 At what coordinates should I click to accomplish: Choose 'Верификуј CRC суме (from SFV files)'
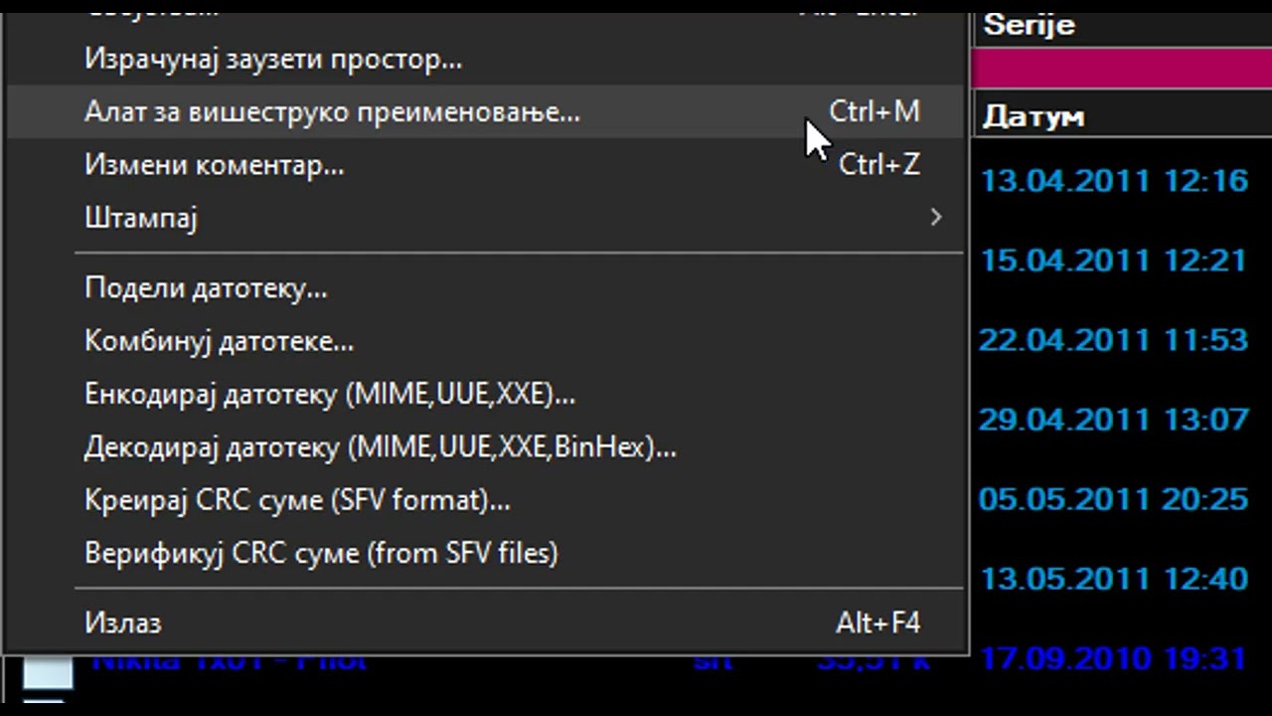(x=485, y=553)
